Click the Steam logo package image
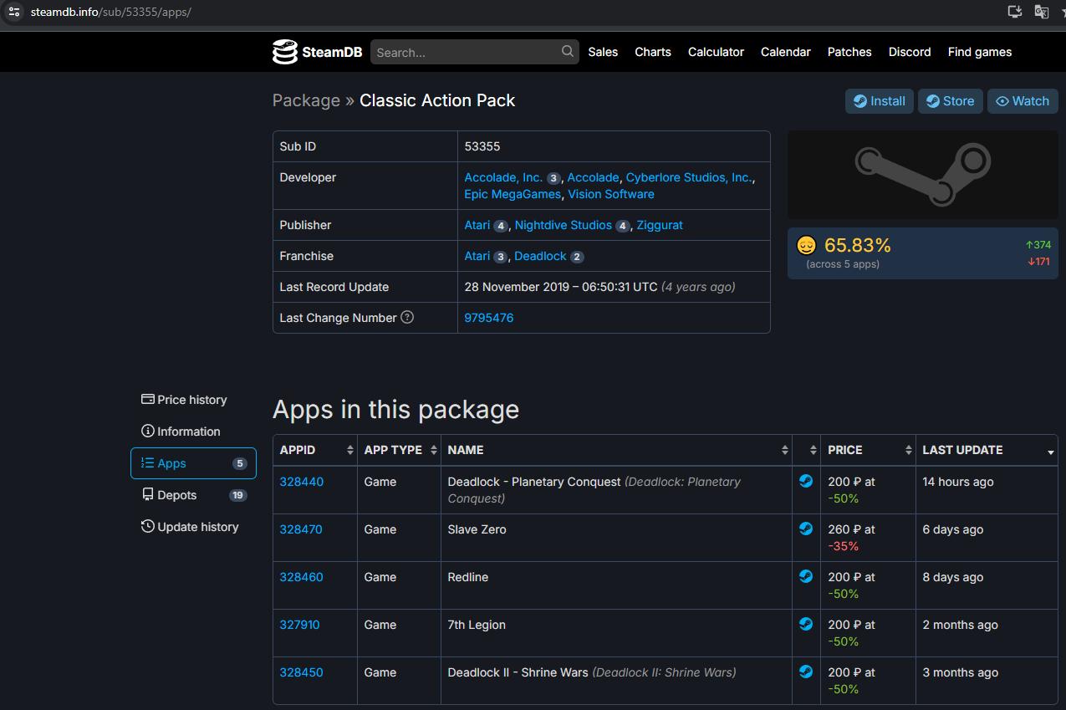This screenshot has width=1066, height=710. pyautogui.click(x=923, y=175)
